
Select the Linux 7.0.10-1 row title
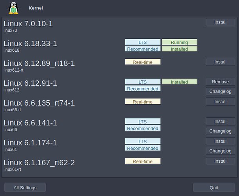tap(28, 24)
